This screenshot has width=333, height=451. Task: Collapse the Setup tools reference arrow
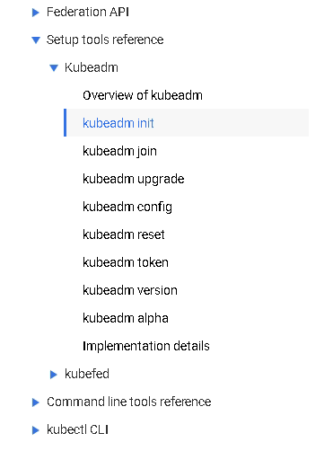coord(36,40)
